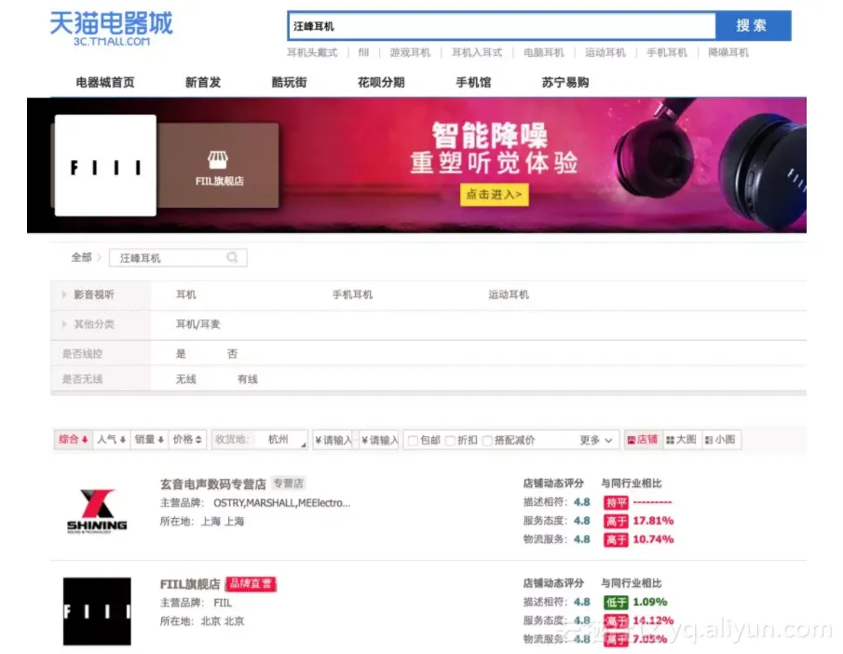This screenshot has height=654, width=843.
Task: Choose 是 for 是否线控
Action: (x=181, y=353)
